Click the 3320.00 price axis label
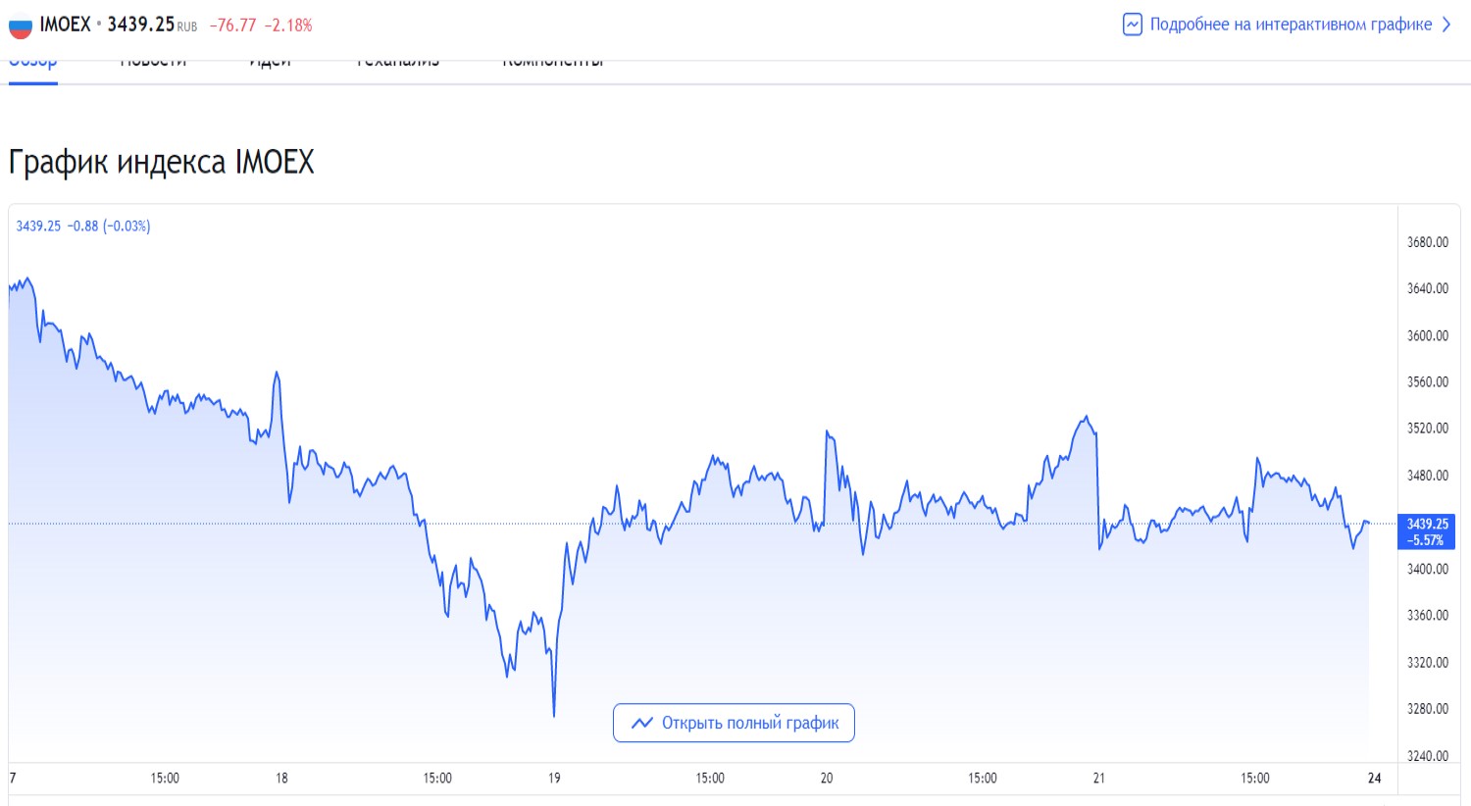 pyautogui.click(x=1428, y=663)
